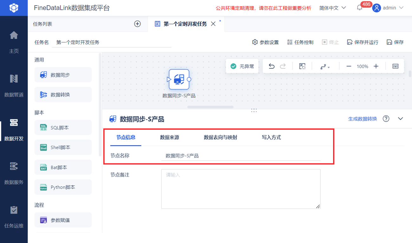412x243 pixels.
Task: Open 参数设置 parameter settings
Action: pyautogui.click(x=265, y=42)
